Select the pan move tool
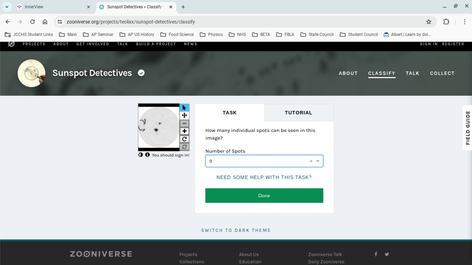This screenshot has height=265, width=472. (x=184, y=115)
